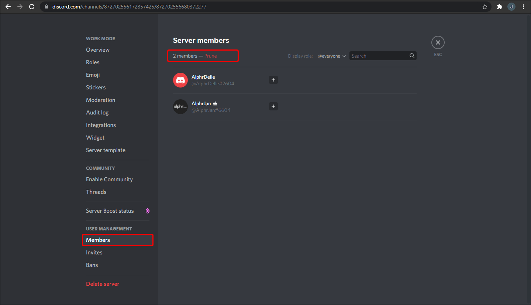Open browser extensions puzzle icon
Image resolution: width=531 pixels, height=305 pixels.
tap(500, 7)
